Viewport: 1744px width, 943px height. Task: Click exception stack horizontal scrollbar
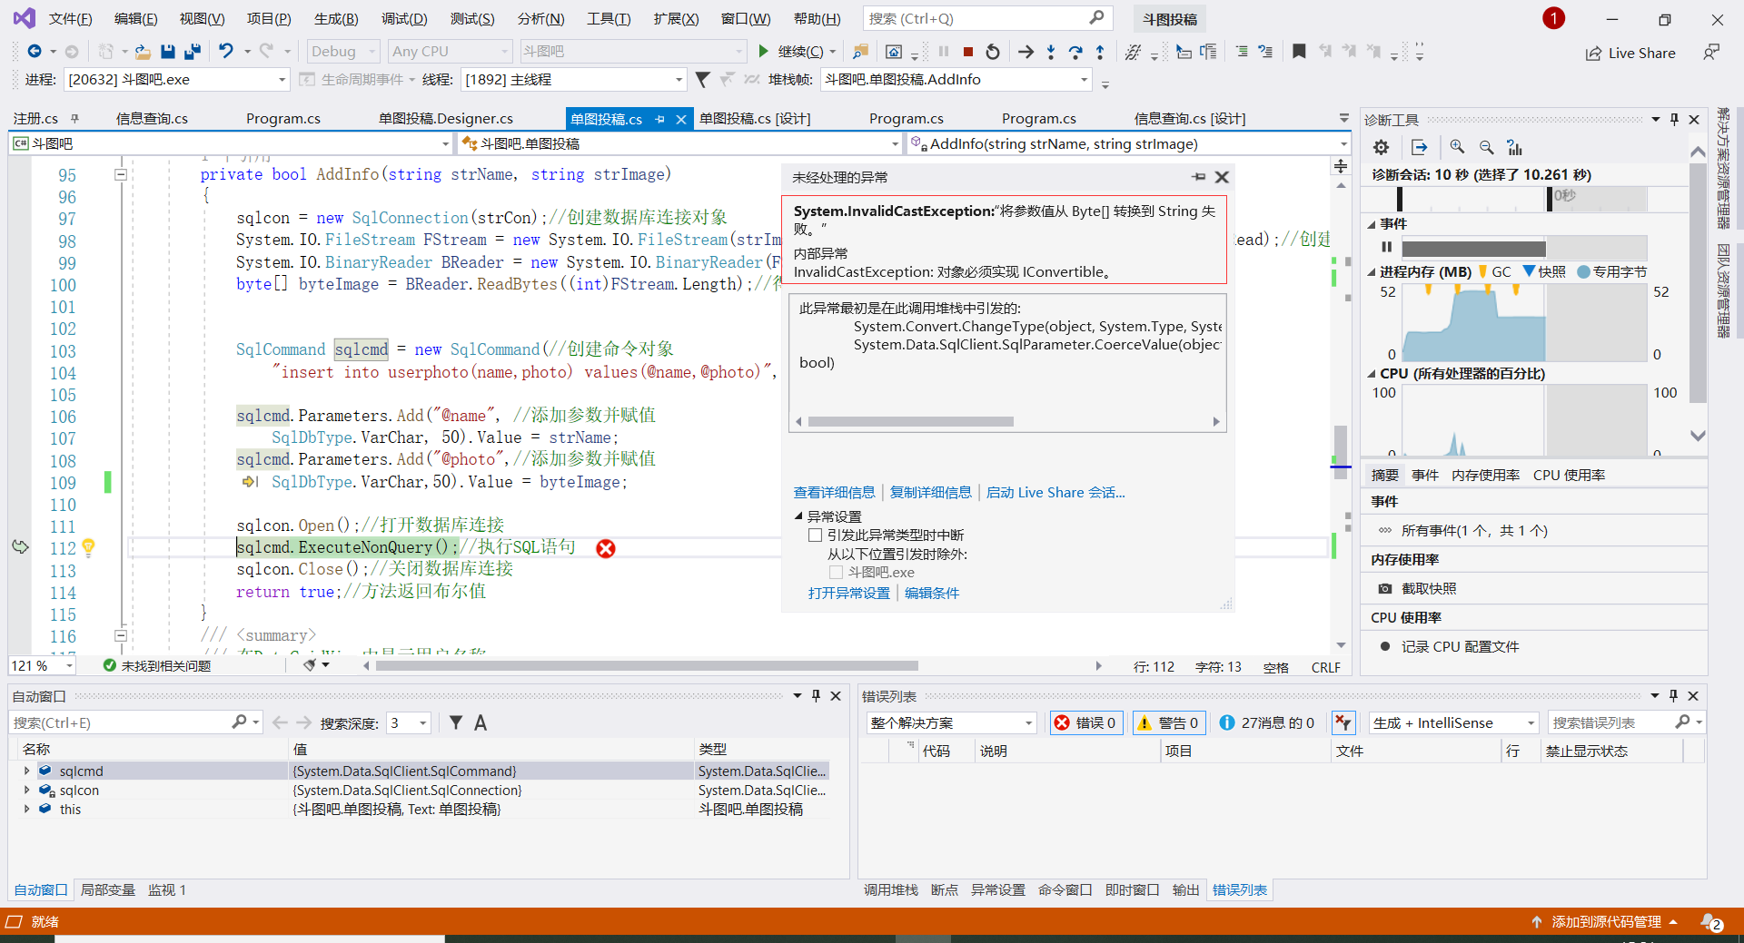[x=911, y=422]
